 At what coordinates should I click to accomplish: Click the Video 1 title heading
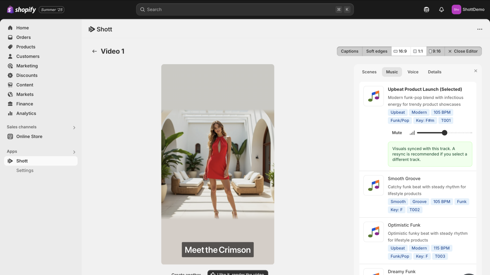113,51
